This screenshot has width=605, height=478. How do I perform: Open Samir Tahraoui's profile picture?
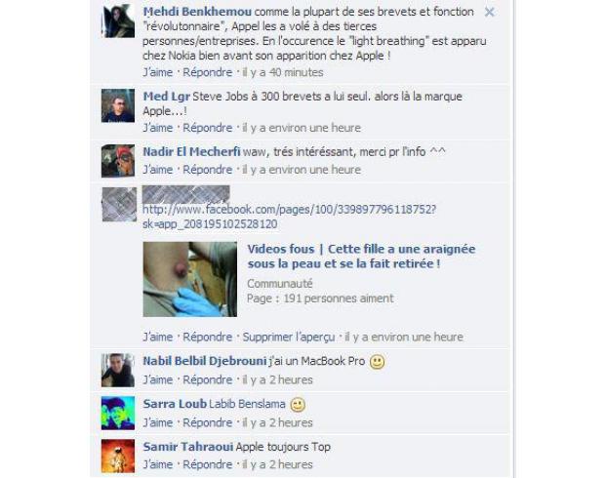118,456
